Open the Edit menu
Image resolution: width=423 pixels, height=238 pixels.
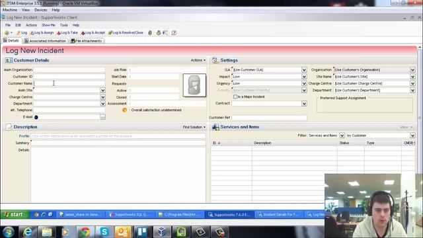(18, 25)
